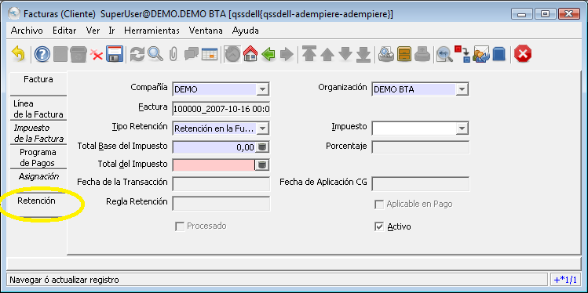This screenshot has height=293, width=588.
Task: Switch to the Impuesto de la Factura tab
Action: click(x=38, y=133)
